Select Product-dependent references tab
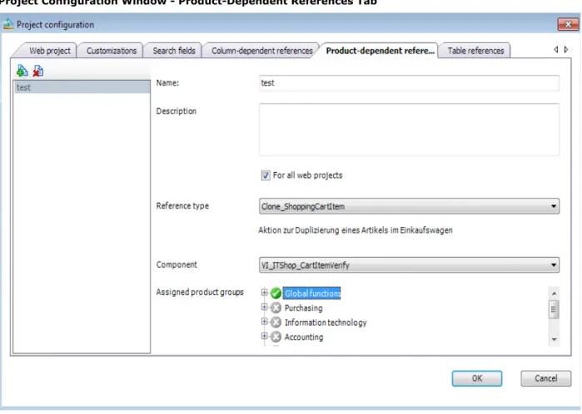This screenshot has width=582, height=414. (380, 51)
